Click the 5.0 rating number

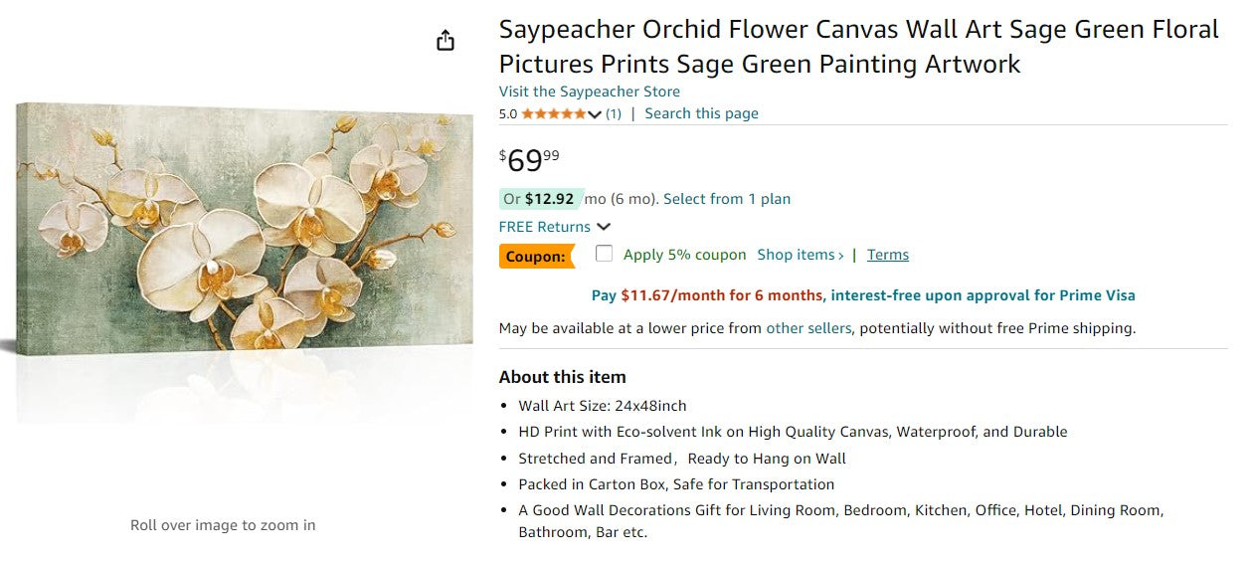pyautogui.click(x=507, y=114)
